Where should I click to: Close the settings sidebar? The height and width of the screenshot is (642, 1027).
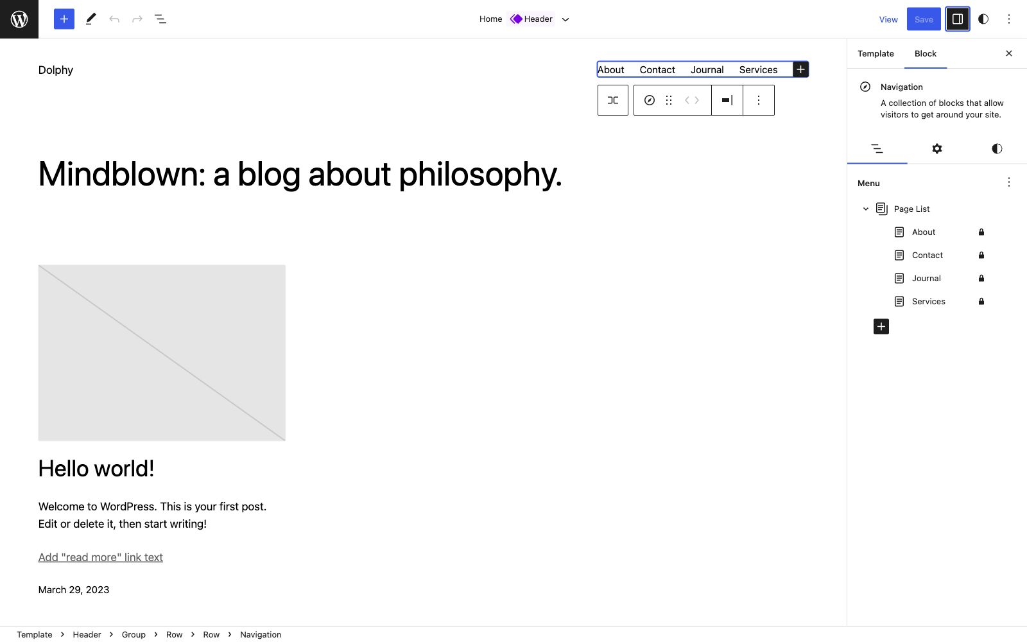(x=1009, y=53)
